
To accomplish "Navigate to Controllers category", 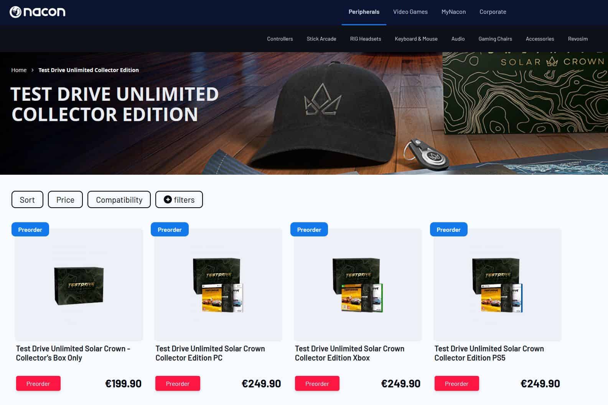I will (x=280, y=39).
